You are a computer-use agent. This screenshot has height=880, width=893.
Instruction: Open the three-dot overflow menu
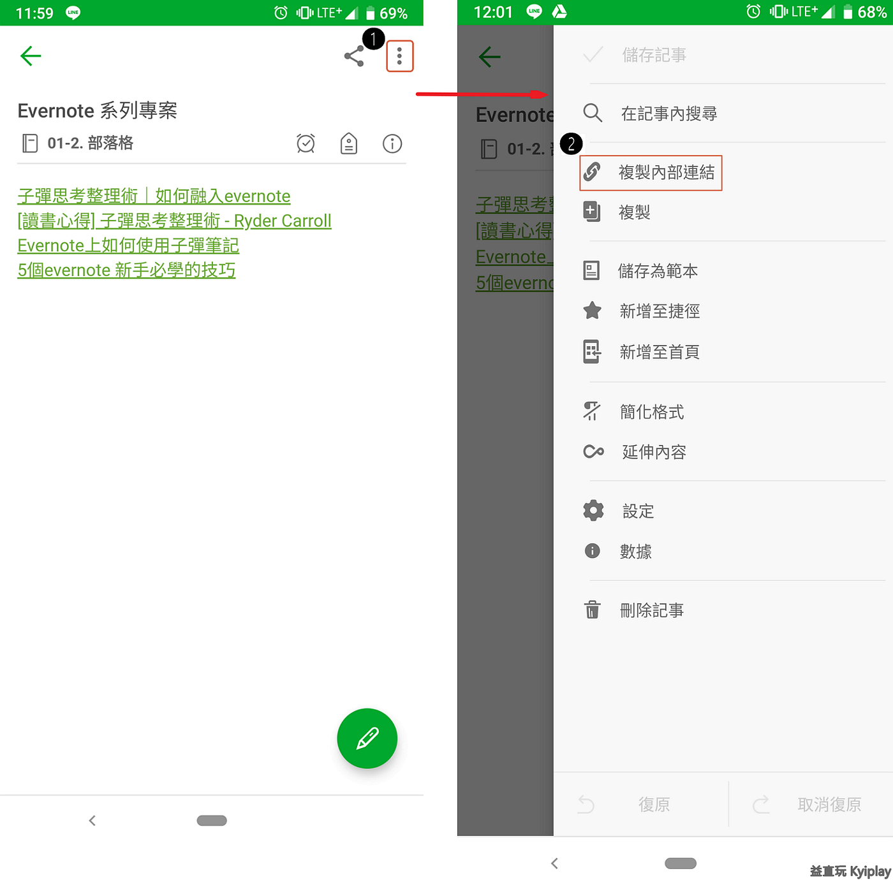click(400, 56)
